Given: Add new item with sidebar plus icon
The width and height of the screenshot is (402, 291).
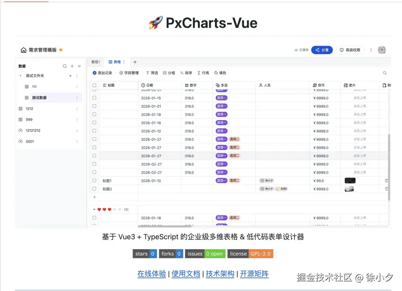Looking at the screenshot, I should (72, 66).
